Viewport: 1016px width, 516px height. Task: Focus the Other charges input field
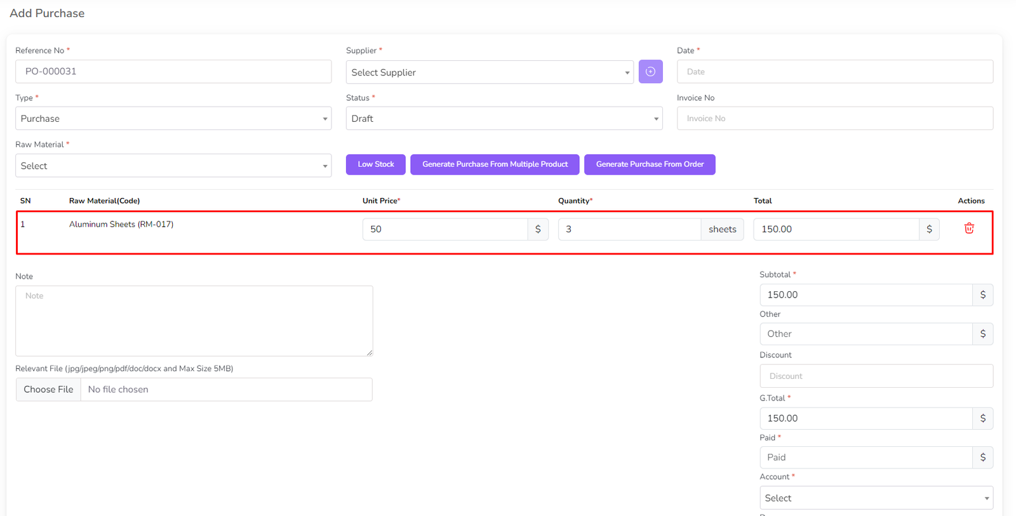(866, 334)
